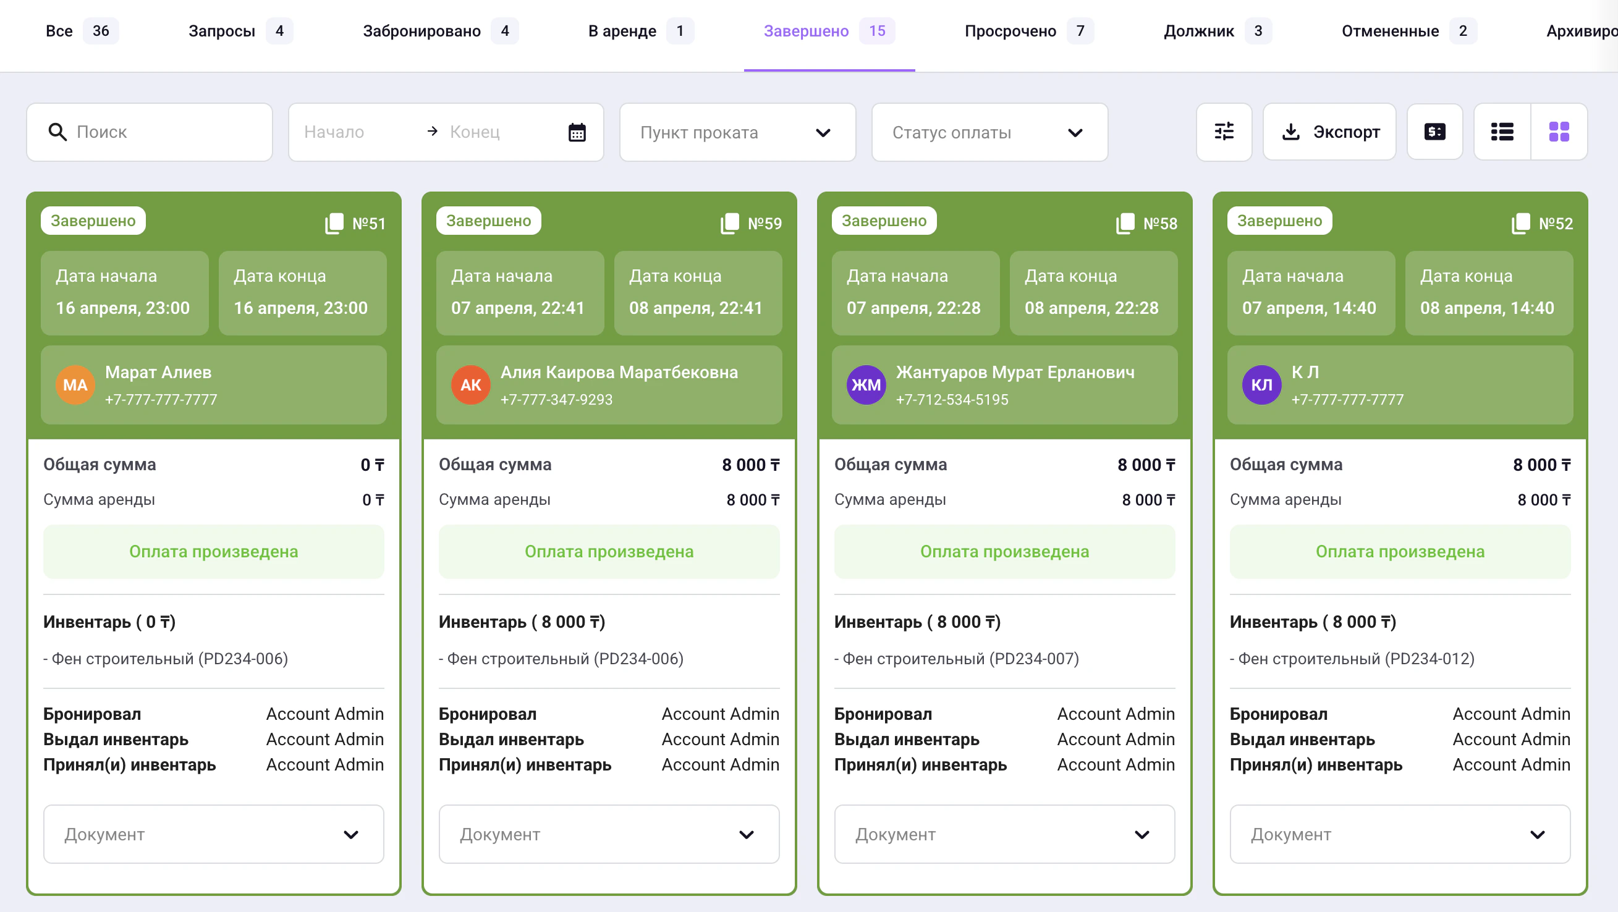Click the copy icon beside №58
The image size is (1618, 912).
pos(1125,223)
